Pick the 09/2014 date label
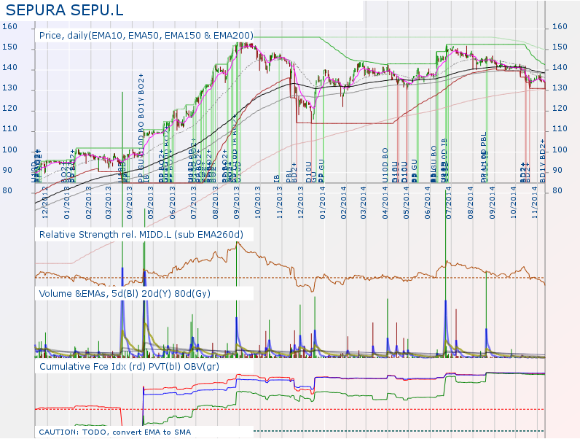This screenshot has height=439, width=580. pyautogui.click(x=492, y=203)
